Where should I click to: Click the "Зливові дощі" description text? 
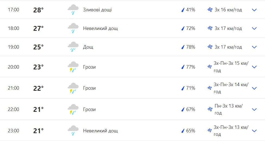(97, 10)
